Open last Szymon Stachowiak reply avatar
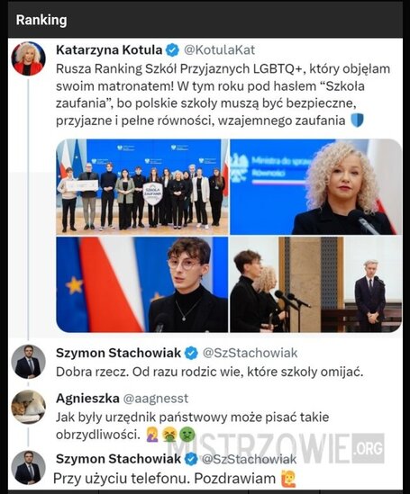 29,468
